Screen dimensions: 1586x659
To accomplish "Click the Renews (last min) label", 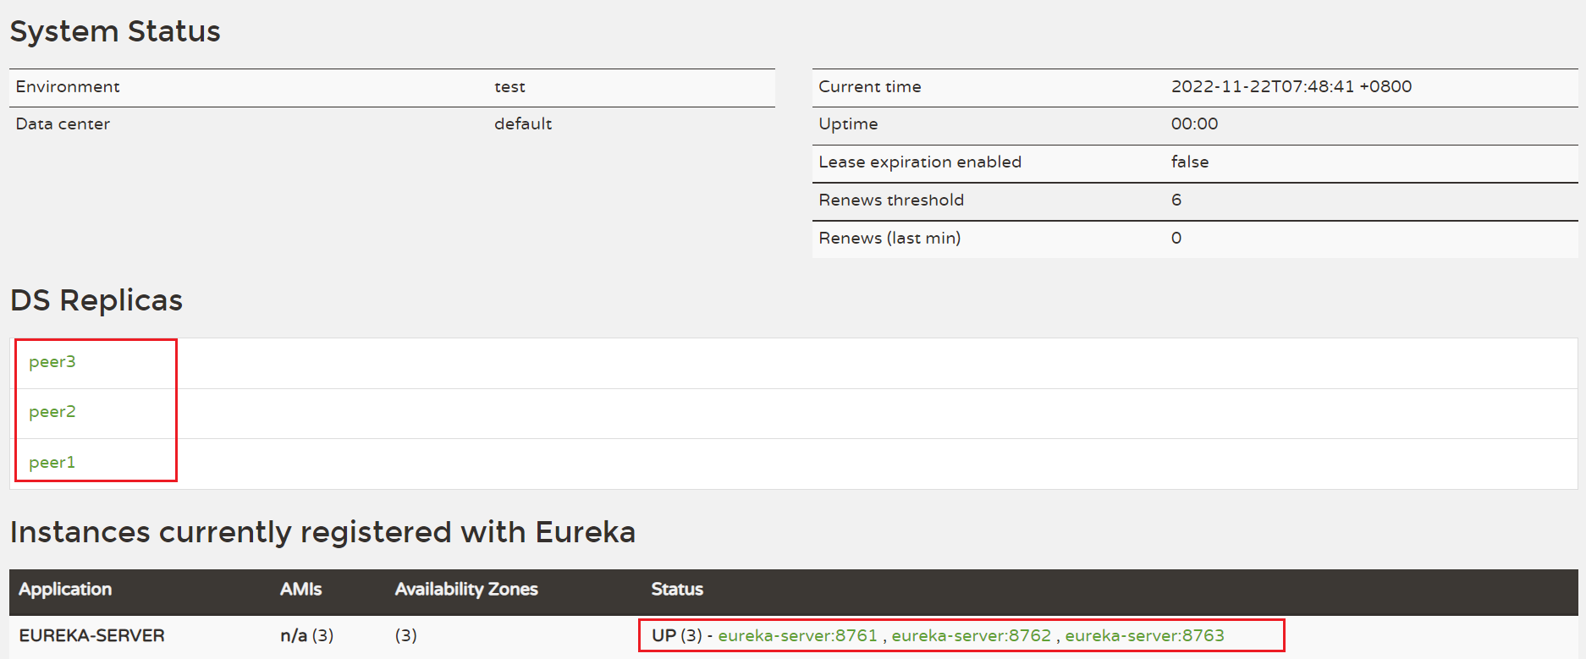I will (x=889, y=238).
